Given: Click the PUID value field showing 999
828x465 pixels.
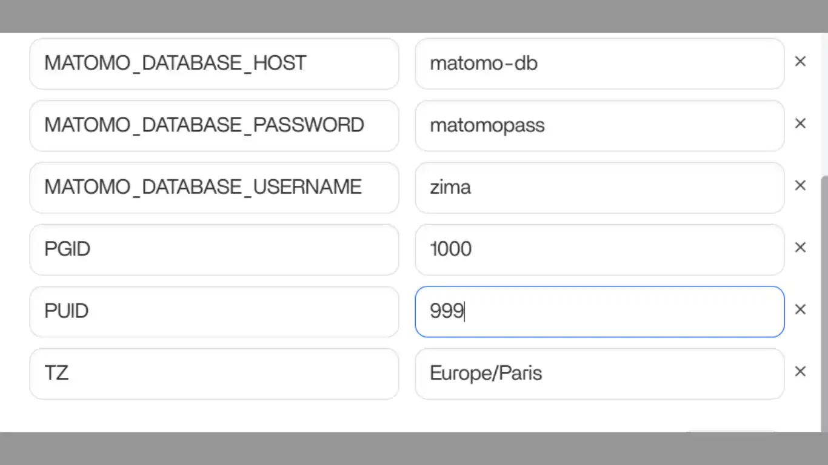Looking at the screenshot, I should (599, 312).
